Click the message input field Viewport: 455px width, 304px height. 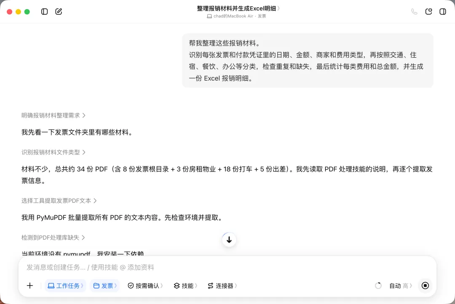point(227,267)
